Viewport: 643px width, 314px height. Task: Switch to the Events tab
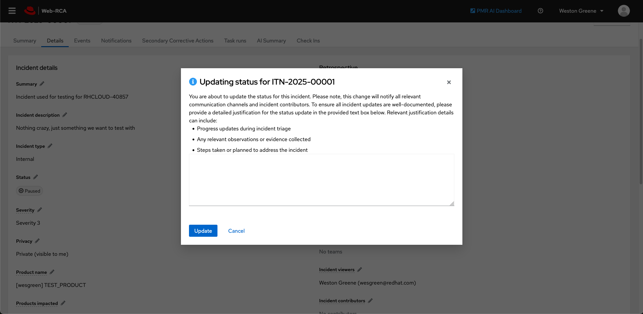coord(82,40)
